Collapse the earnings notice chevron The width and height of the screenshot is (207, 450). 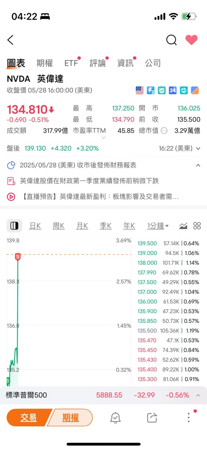click(x=198, y=165)
